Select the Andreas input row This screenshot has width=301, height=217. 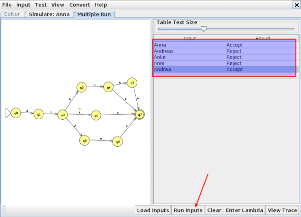226,51
